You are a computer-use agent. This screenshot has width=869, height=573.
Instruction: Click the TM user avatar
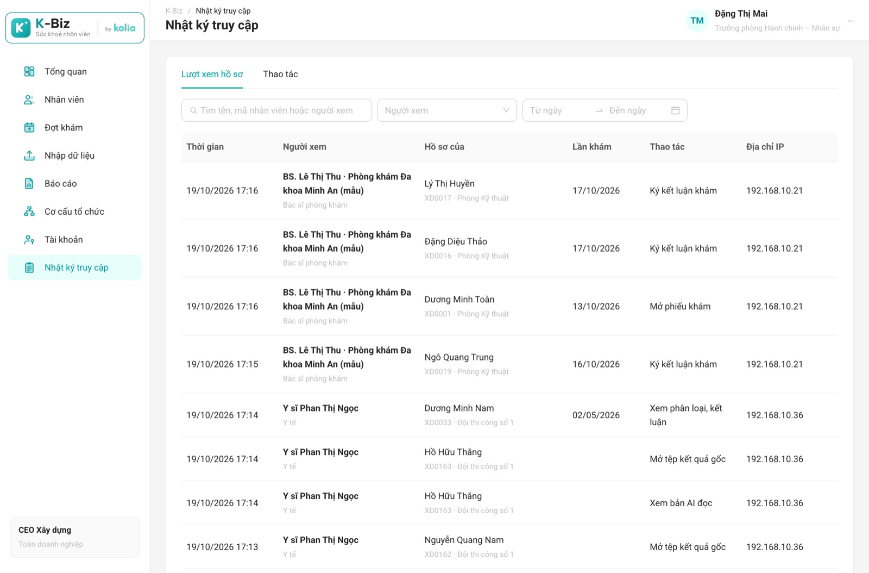click(x=697, y=21)
